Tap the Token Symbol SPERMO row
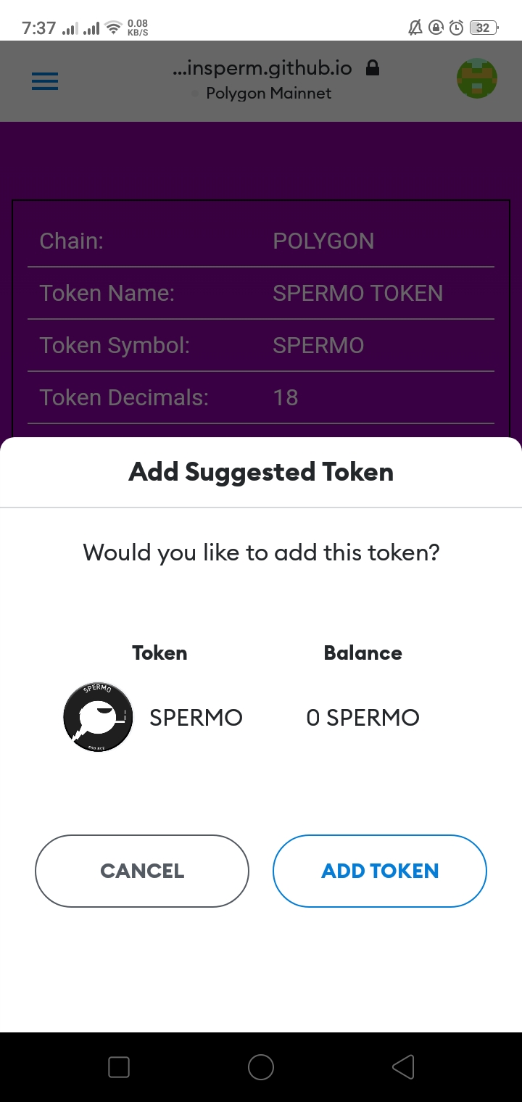Viewport: 522px width, 1102px height. tap(261, 346)
